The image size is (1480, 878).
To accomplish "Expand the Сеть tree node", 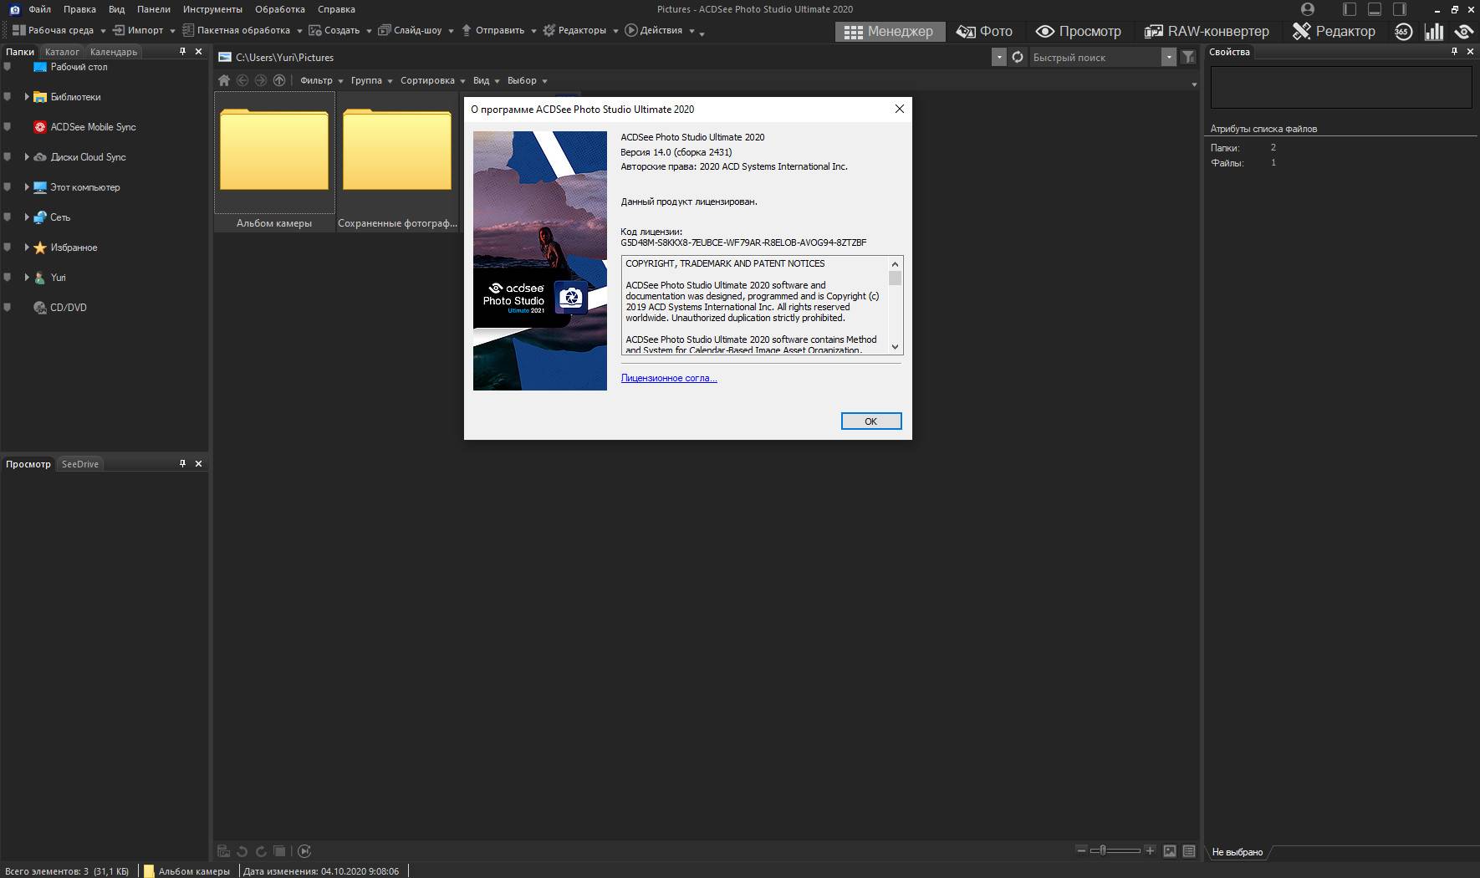I will (x=27, y=217).
